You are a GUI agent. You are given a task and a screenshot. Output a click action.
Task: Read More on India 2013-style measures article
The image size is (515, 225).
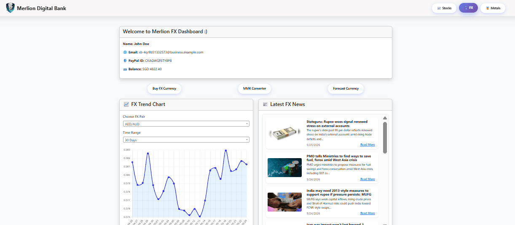(367, 213)
